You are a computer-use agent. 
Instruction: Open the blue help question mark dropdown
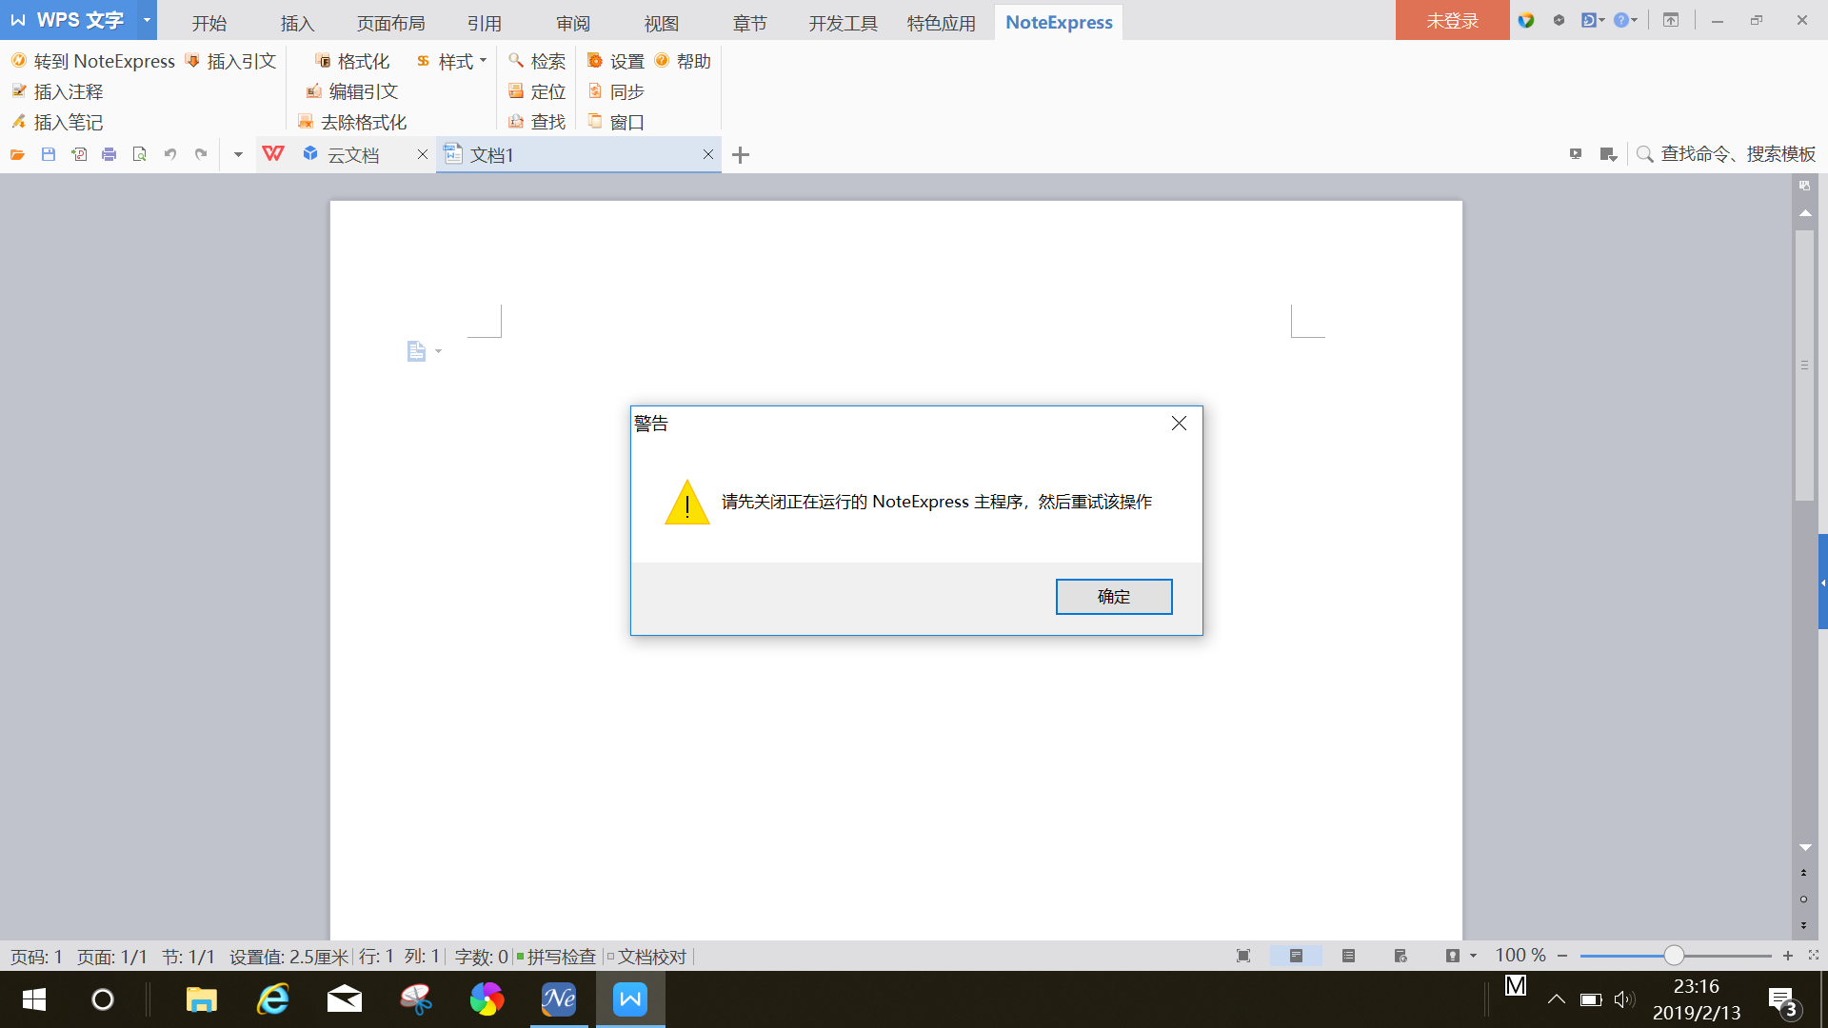coord(1625,20)
